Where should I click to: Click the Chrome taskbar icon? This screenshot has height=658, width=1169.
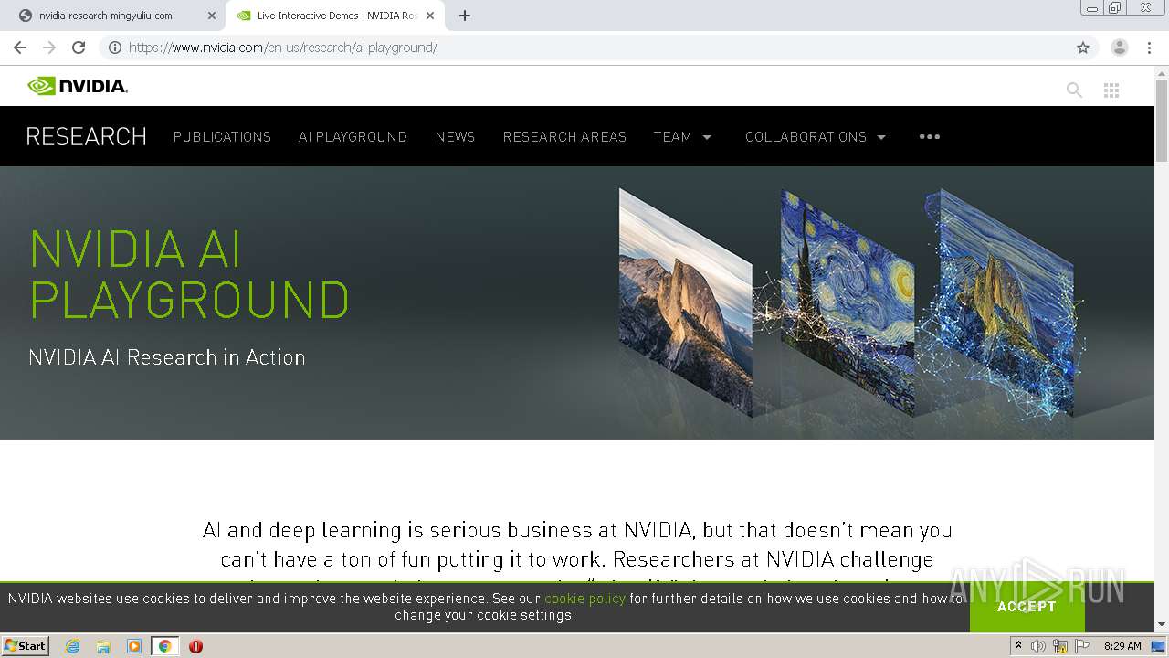(165, 646)
